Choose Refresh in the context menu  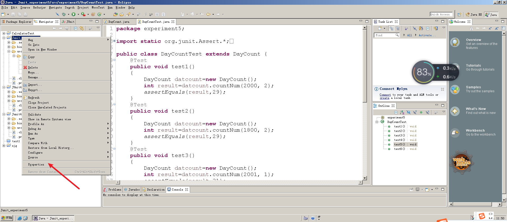[x=34, y=98]
